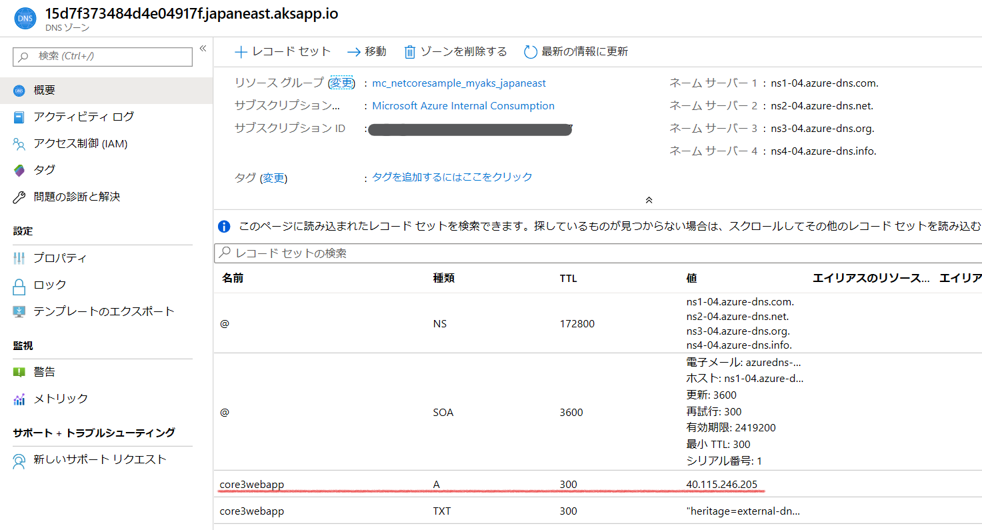This screenshot has width=982, height=530.
Task: Open Microsoft Azure Internal Consumption subscription link
Action: (463, 106)
